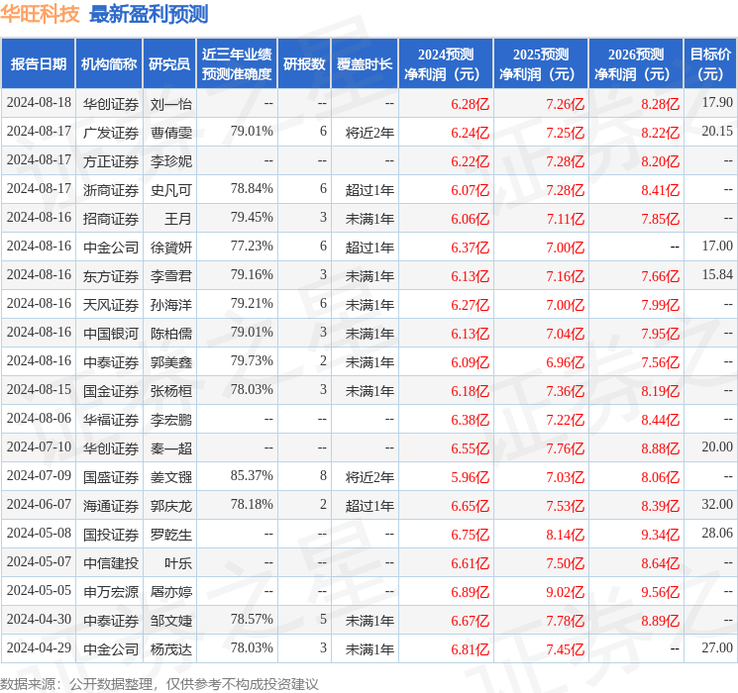Image resolution: width=738 pixels, height=693 pixels.
Task: Click the date 2024-08-18
Action: click(x=39, y=103)
